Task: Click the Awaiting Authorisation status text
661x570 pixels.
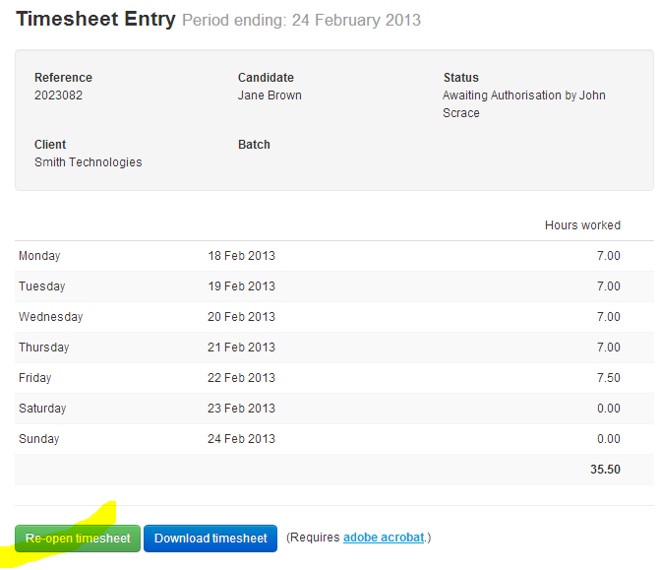Action: tap(524, 104)
